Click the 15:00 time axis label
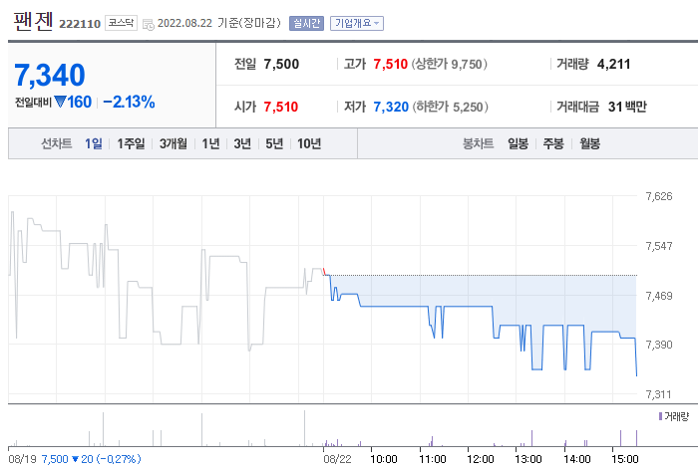The width and height of the screenshot is (698, 473). pyautogui.click(x=624, y=459)
